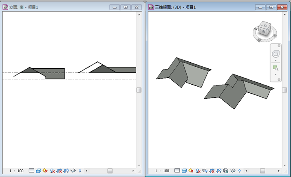Image resolution: width=291 pixels, height=177 pixels.
Task: Open the steering wheel navigation tool
Action: [276, 54]
